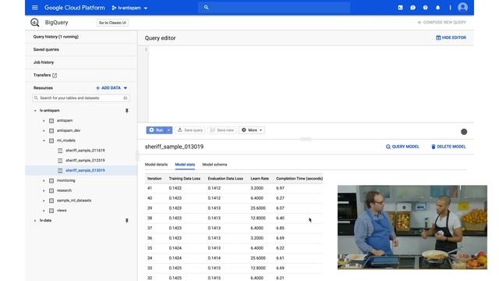The image size is (499, 281).
Task: Open the user account avatar
Action: point(462,7)
